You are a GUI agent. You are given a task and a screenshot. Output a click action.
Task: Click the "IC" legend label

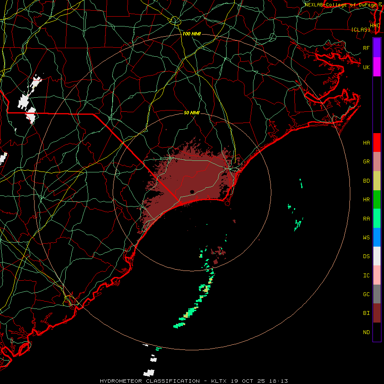[x=366, y=276]
